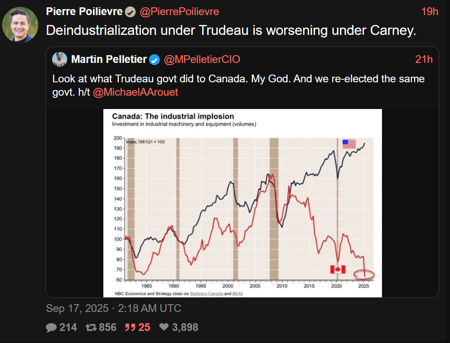Open the @PierrePoilievre handle link
The width and height of the screenshot is (450, 343).
coord(179,12)
